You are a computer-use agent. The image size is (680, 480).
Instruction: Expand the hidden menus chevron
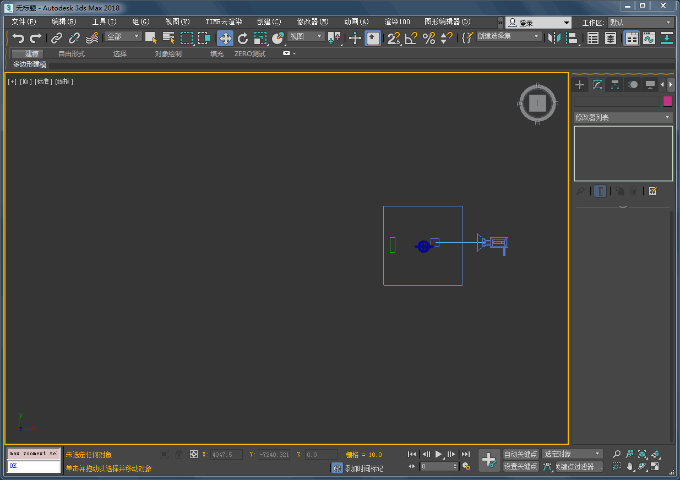(500, 23)
